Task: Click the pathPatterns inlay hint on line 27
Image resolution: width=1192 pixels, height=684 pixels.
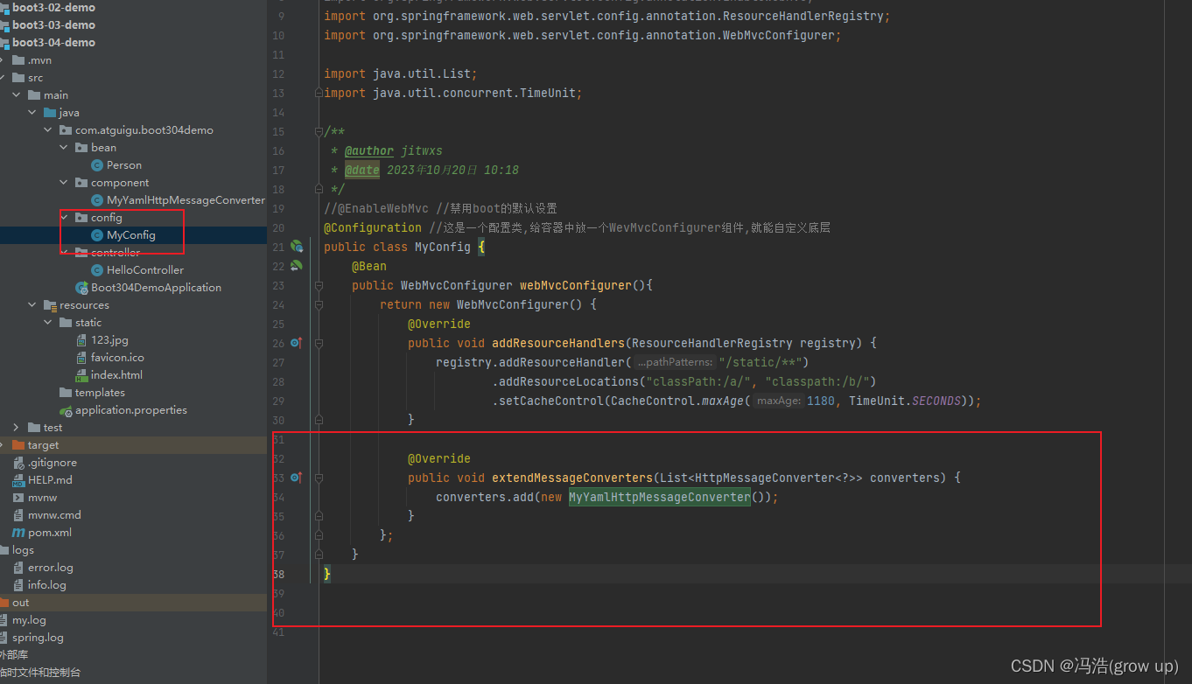Action: point(674,362)
